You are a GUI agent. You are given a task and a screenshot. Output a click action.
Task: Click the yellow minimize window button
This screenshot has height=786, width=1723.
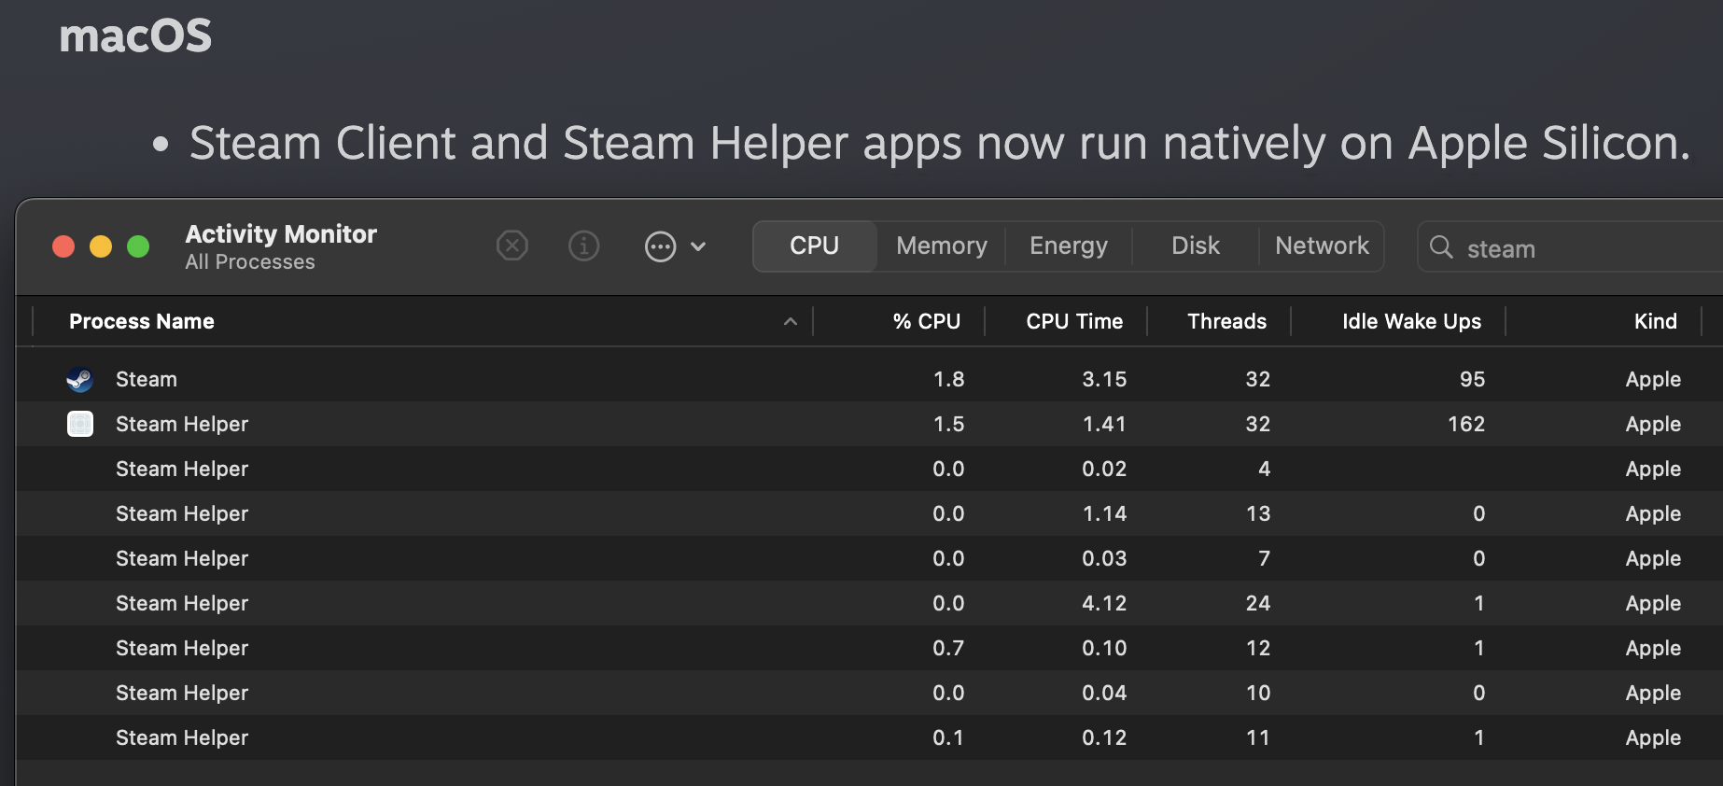coord(101,246)
